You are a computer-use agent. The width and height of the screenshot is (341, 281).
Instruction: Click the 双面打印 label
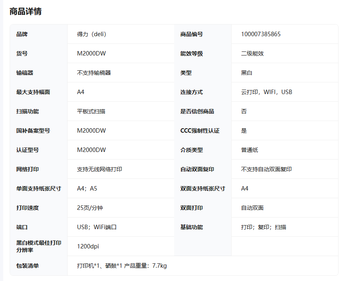click(x=191, y=208)
